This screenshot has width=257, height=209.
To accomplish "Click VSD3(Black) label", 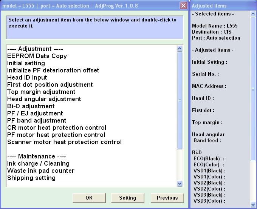I will (x=209, y=195).
